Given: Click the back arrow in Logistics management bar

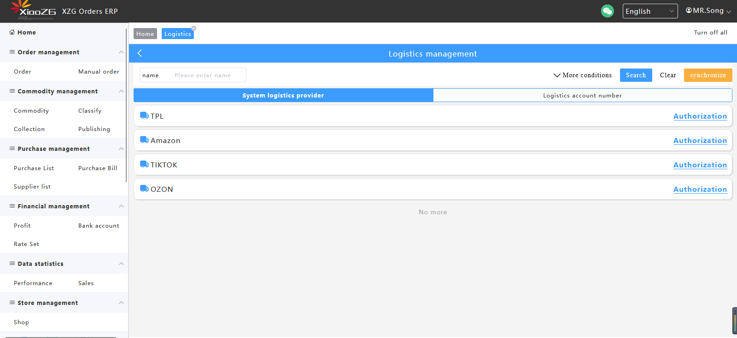Looking at the screenshot, I should (x=140, y=53).
